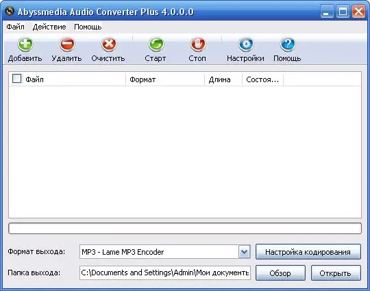Screen dimensions: 370x291
Task: Sort by the Длина column header
Action: 223,79
